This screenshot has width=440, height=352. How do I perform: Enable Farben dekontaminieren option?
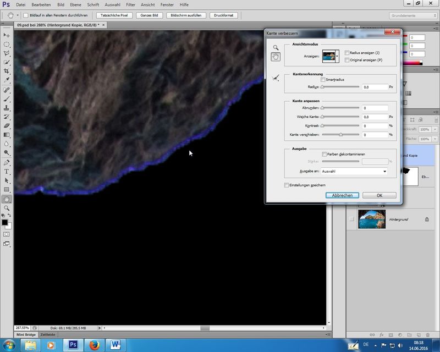point(324,154)
